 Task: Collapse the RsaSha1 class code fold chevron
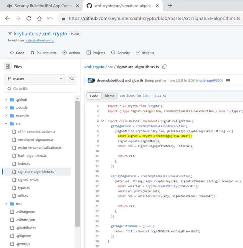click(103, 121)
